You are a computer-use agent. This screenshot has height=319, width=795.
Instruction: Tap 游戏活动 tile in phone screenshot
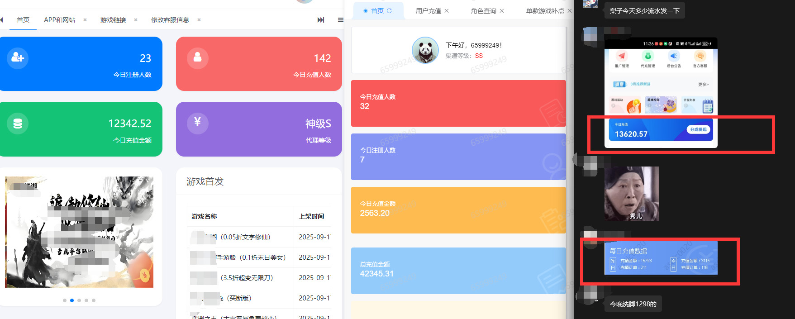[x=625, y=105]
